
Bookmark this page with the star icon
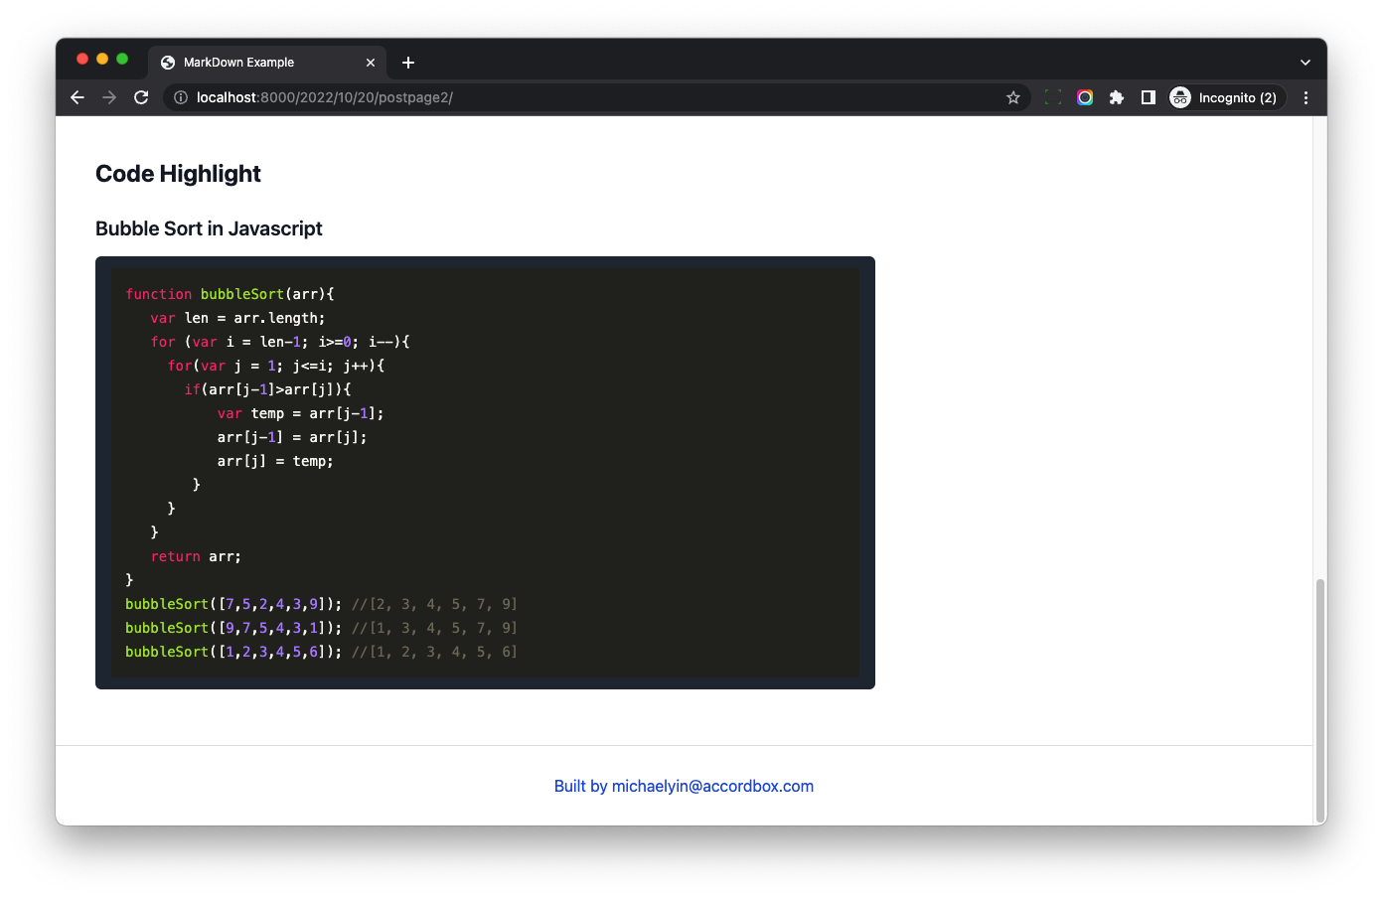(1012, 97)
